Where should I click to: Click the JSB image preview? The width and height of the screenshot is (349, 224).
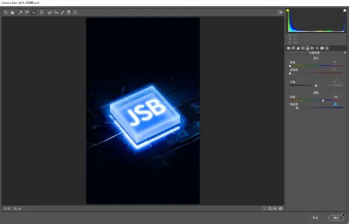(143, 111)
